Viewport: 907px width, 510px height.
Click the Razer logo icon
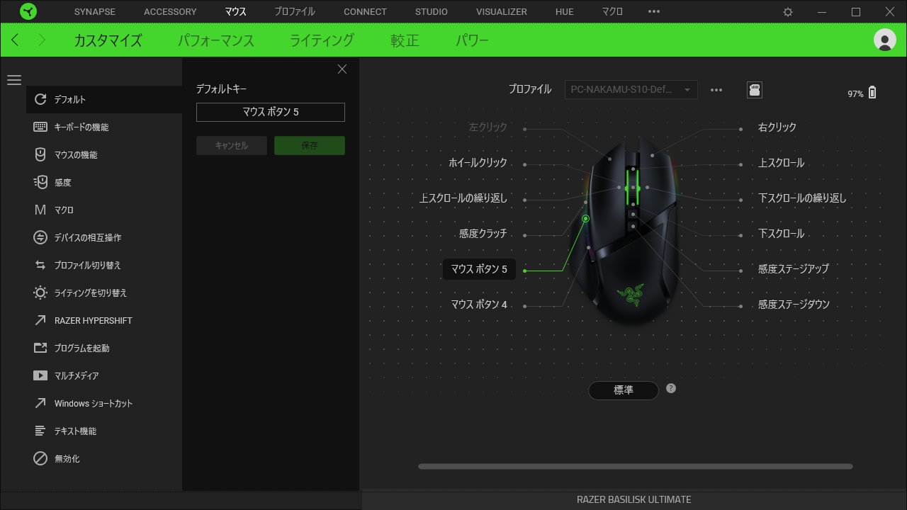(x=29, y=11)
